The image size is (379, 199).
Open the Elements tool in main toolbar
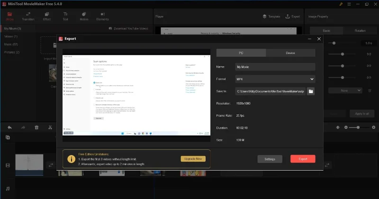click(x=102, y=16)
